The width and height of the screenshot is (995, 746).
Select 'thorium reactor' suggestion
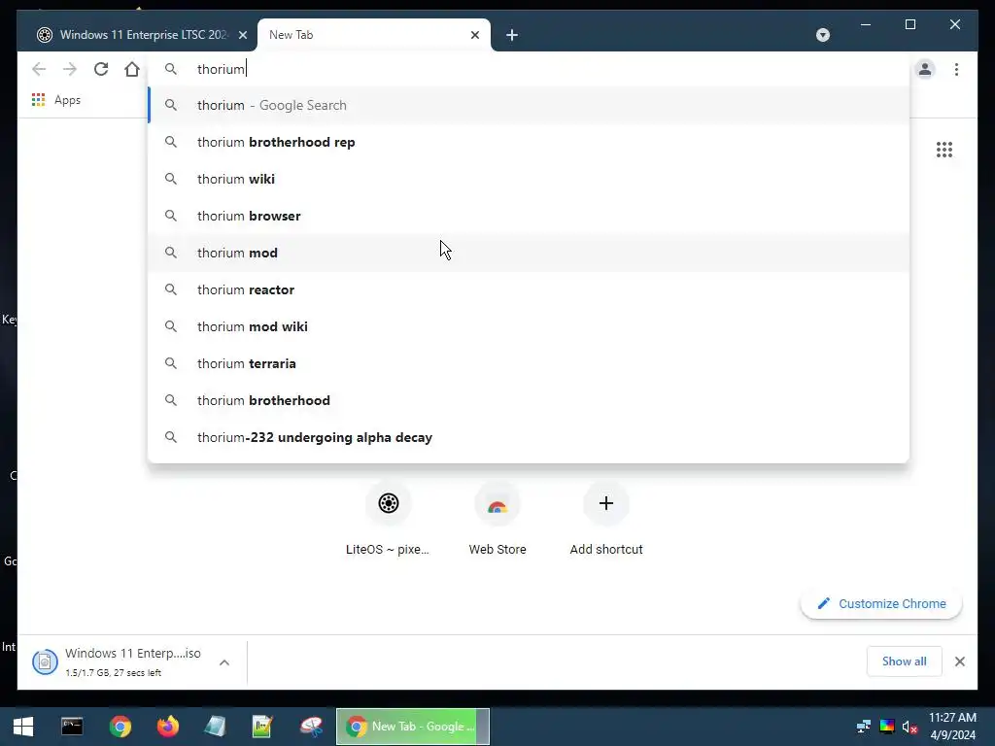529,289
